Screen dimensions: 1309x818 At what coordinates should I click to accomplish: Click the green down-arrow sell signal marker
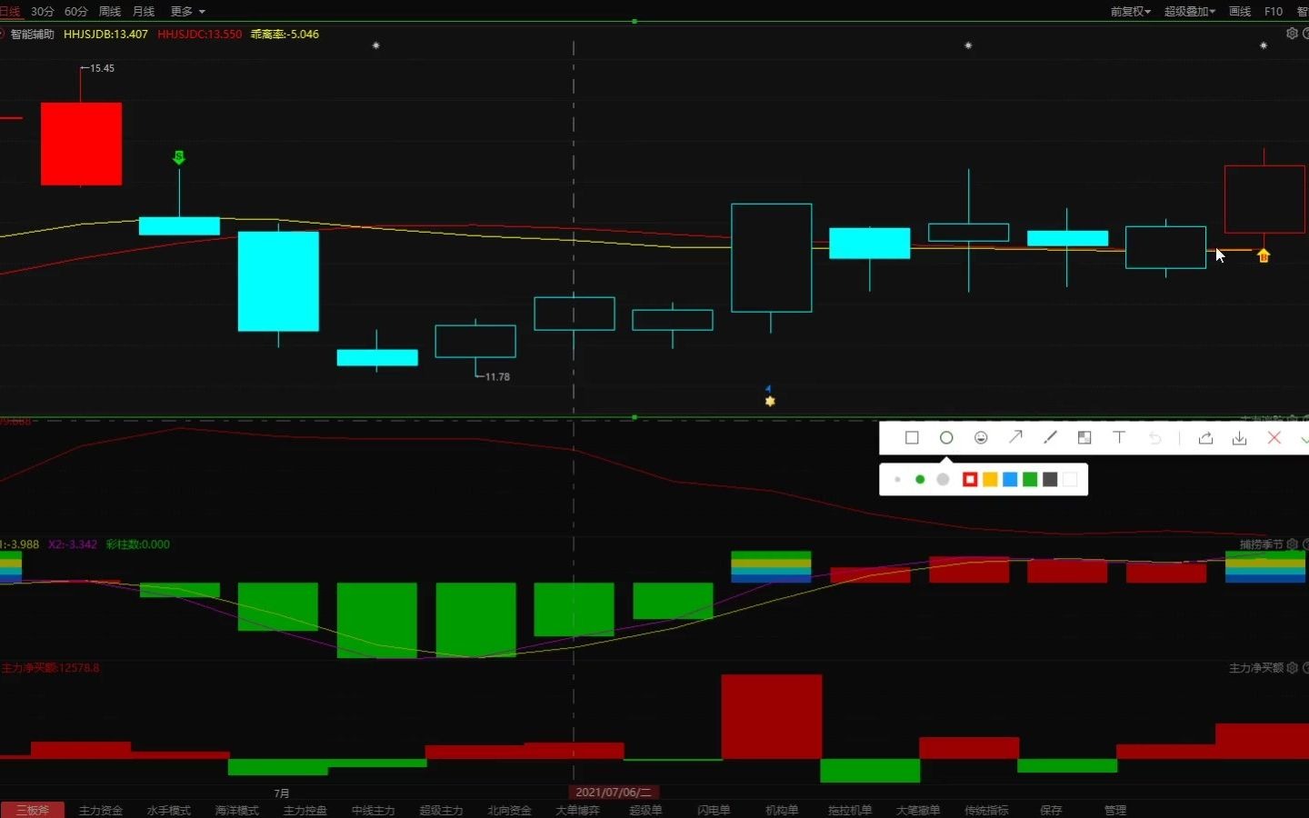[179, 157]
